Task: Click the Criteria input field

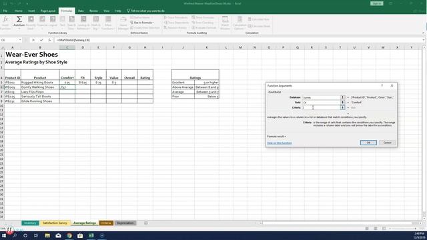Action: (x=322, y=108)
